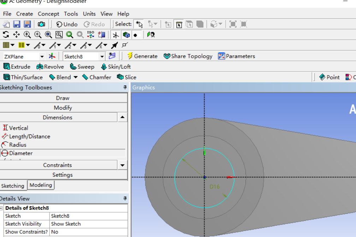Select the Diameter dimension tool

(63, 153)
